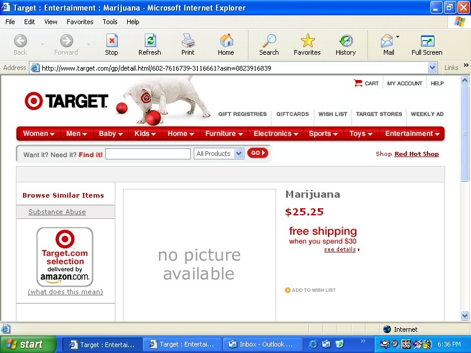
Task: Expand hidden quick launch icons chevron
Action: [x=363, y=341]
